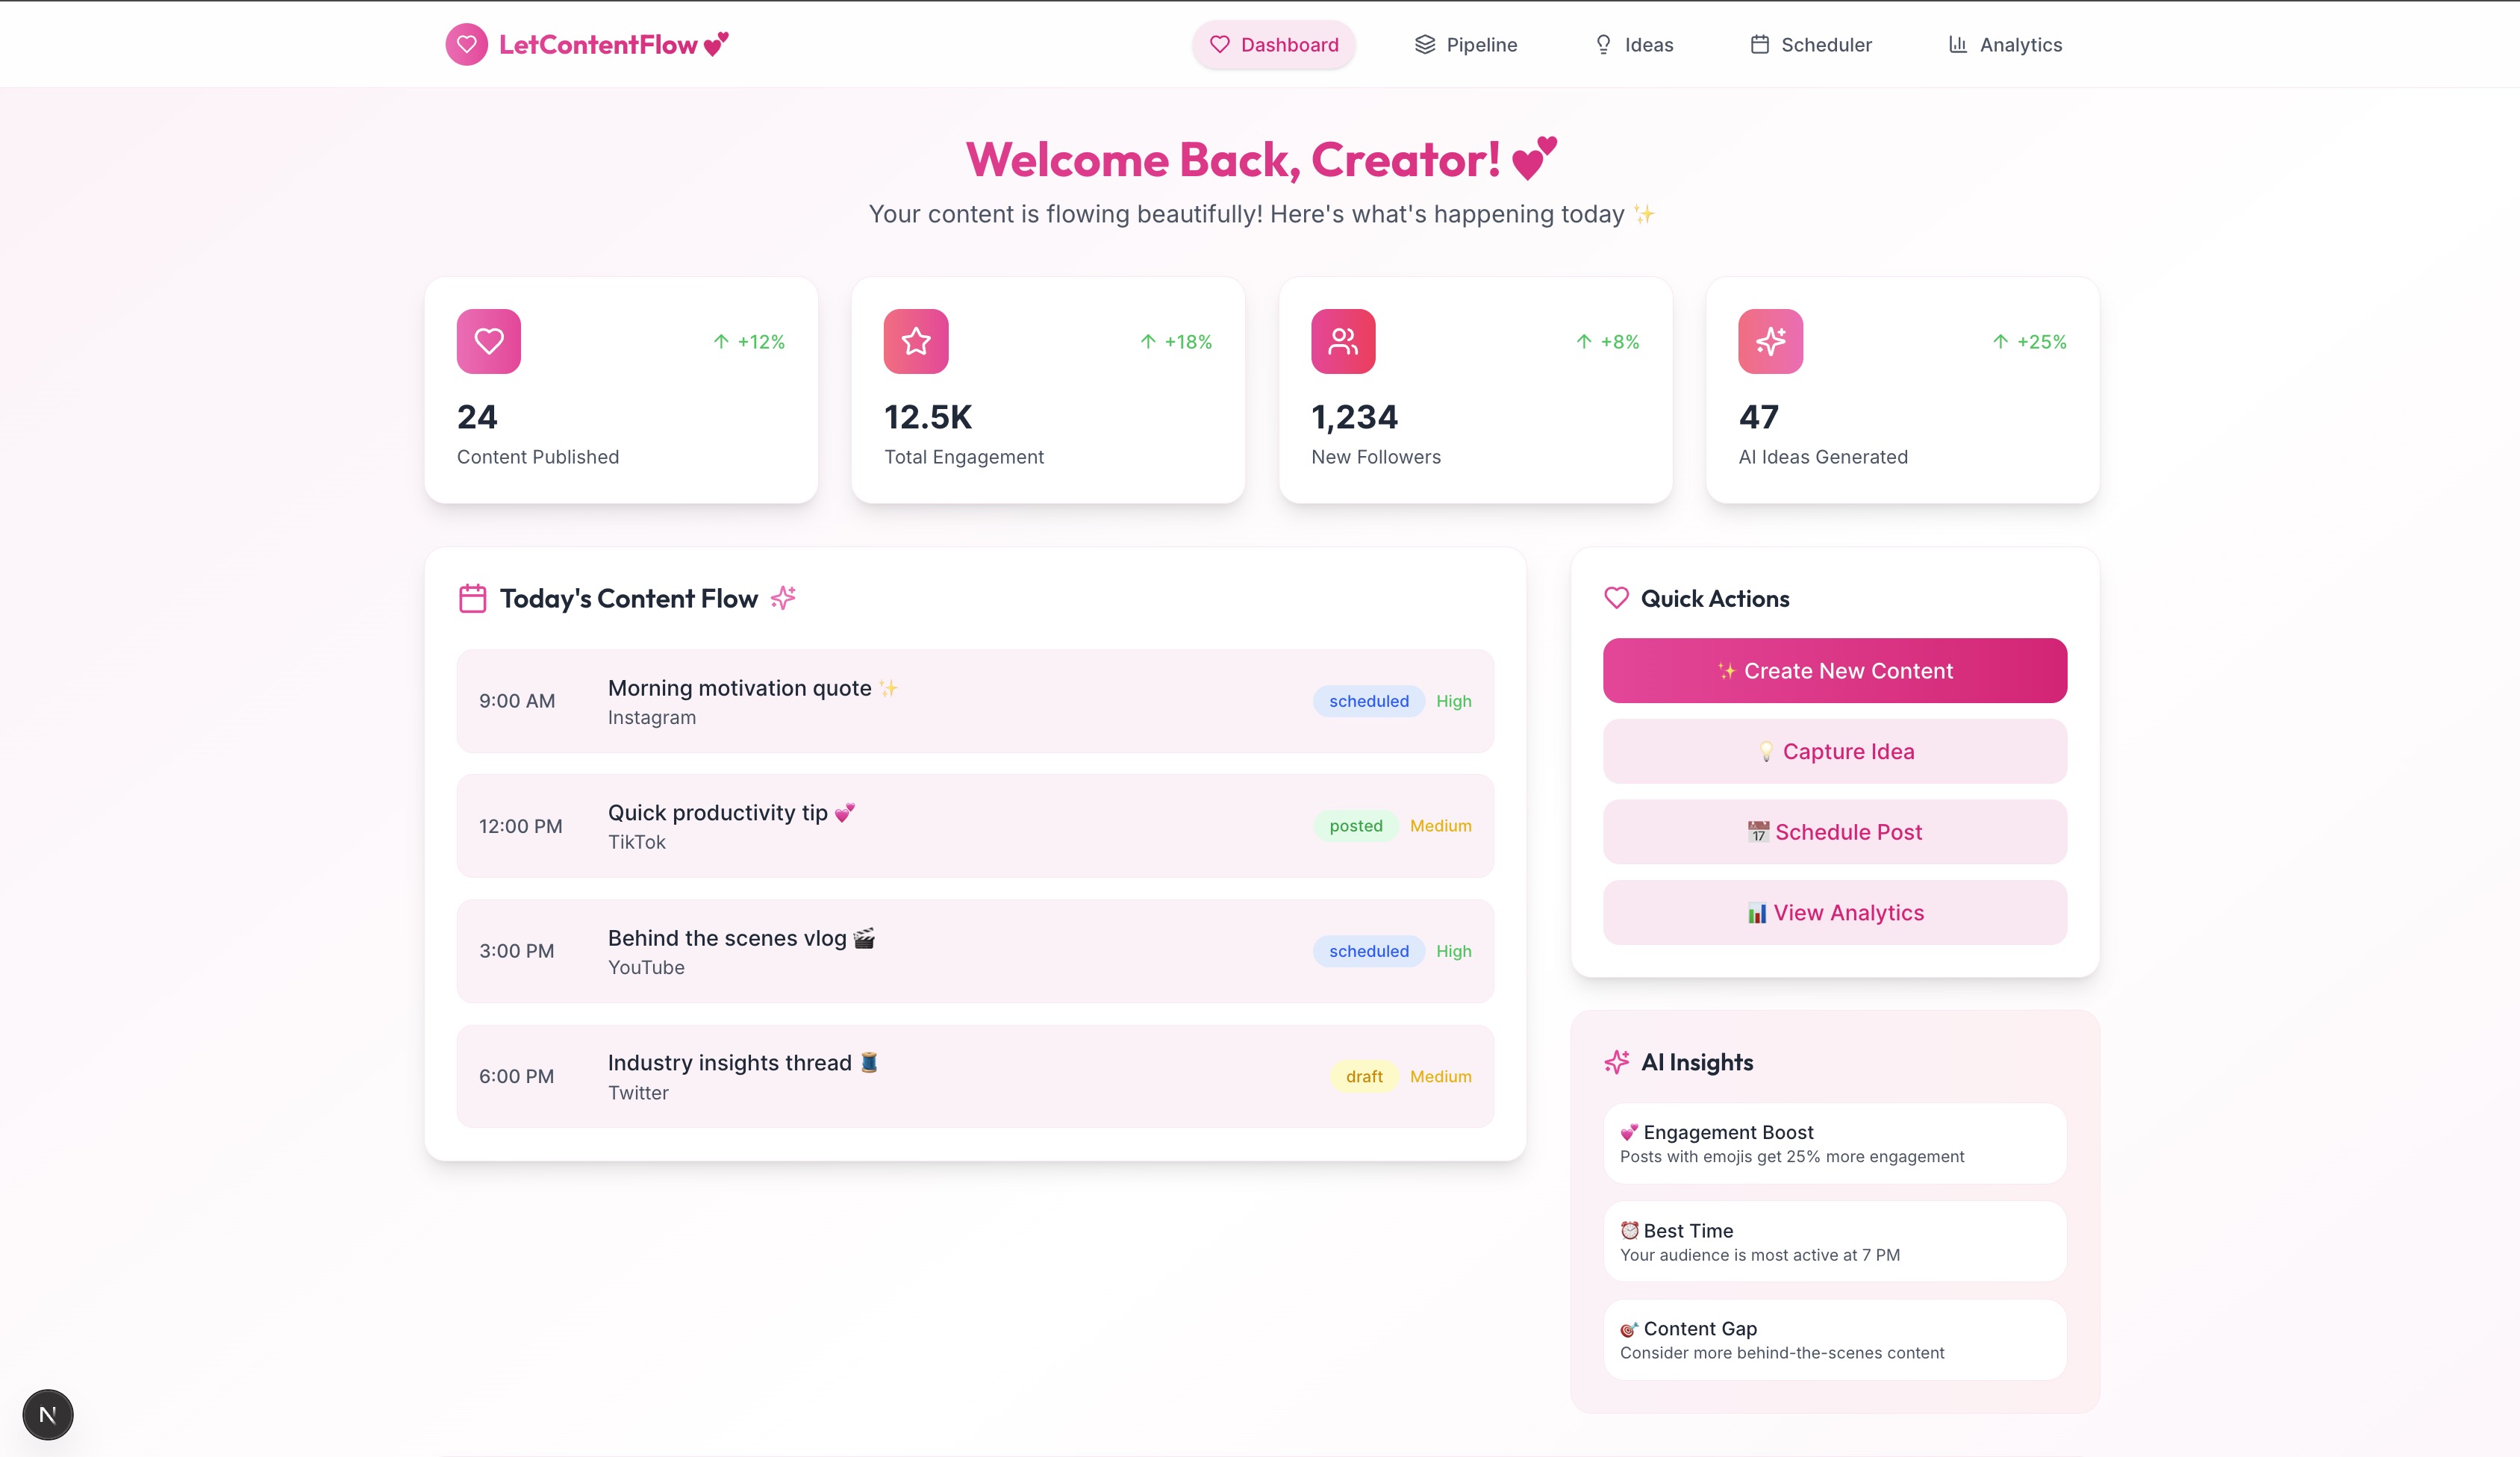Click the people icon on New Followers card
The width and height of the screenshot is (2520, 1457).
click(1342, 341)
